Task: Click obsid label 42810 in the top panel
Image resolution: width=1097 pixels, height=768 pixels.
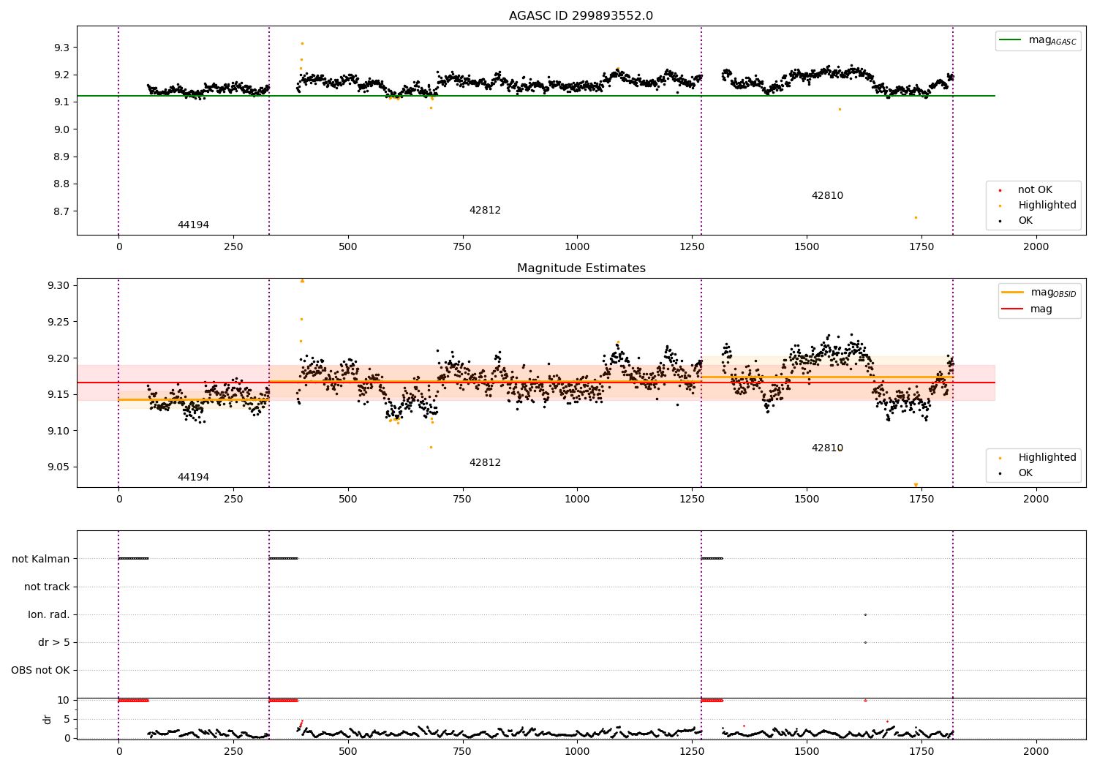Action: point(827,196)
